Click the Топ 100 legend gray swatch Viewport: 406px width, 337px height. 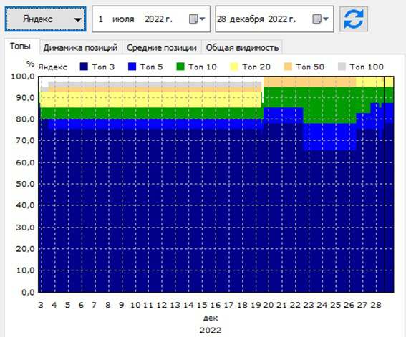[342, 67]
